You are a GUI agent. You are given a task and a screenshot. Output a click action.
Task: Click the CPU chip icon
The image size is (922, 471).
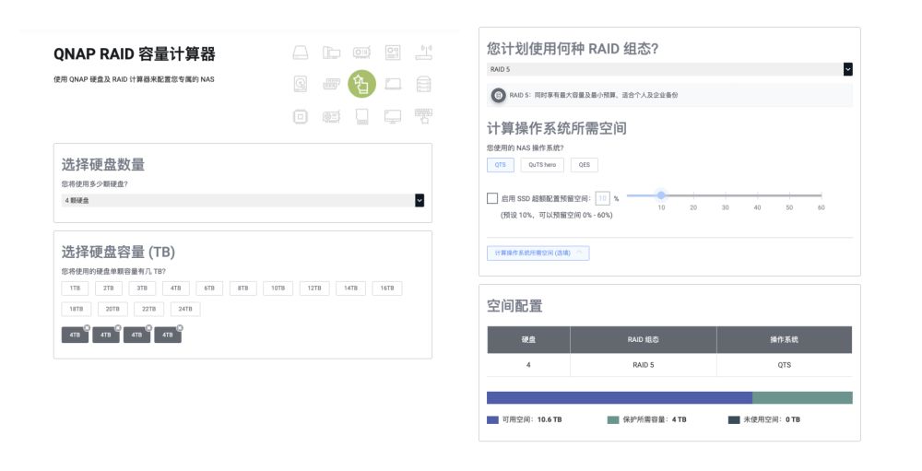tap(301, 116)
